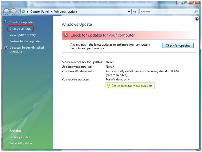The width and height of the screenshot is (202, 152).
Task: Expand the arrow before Control Panel breadcrumb
Action: point(28,12)
